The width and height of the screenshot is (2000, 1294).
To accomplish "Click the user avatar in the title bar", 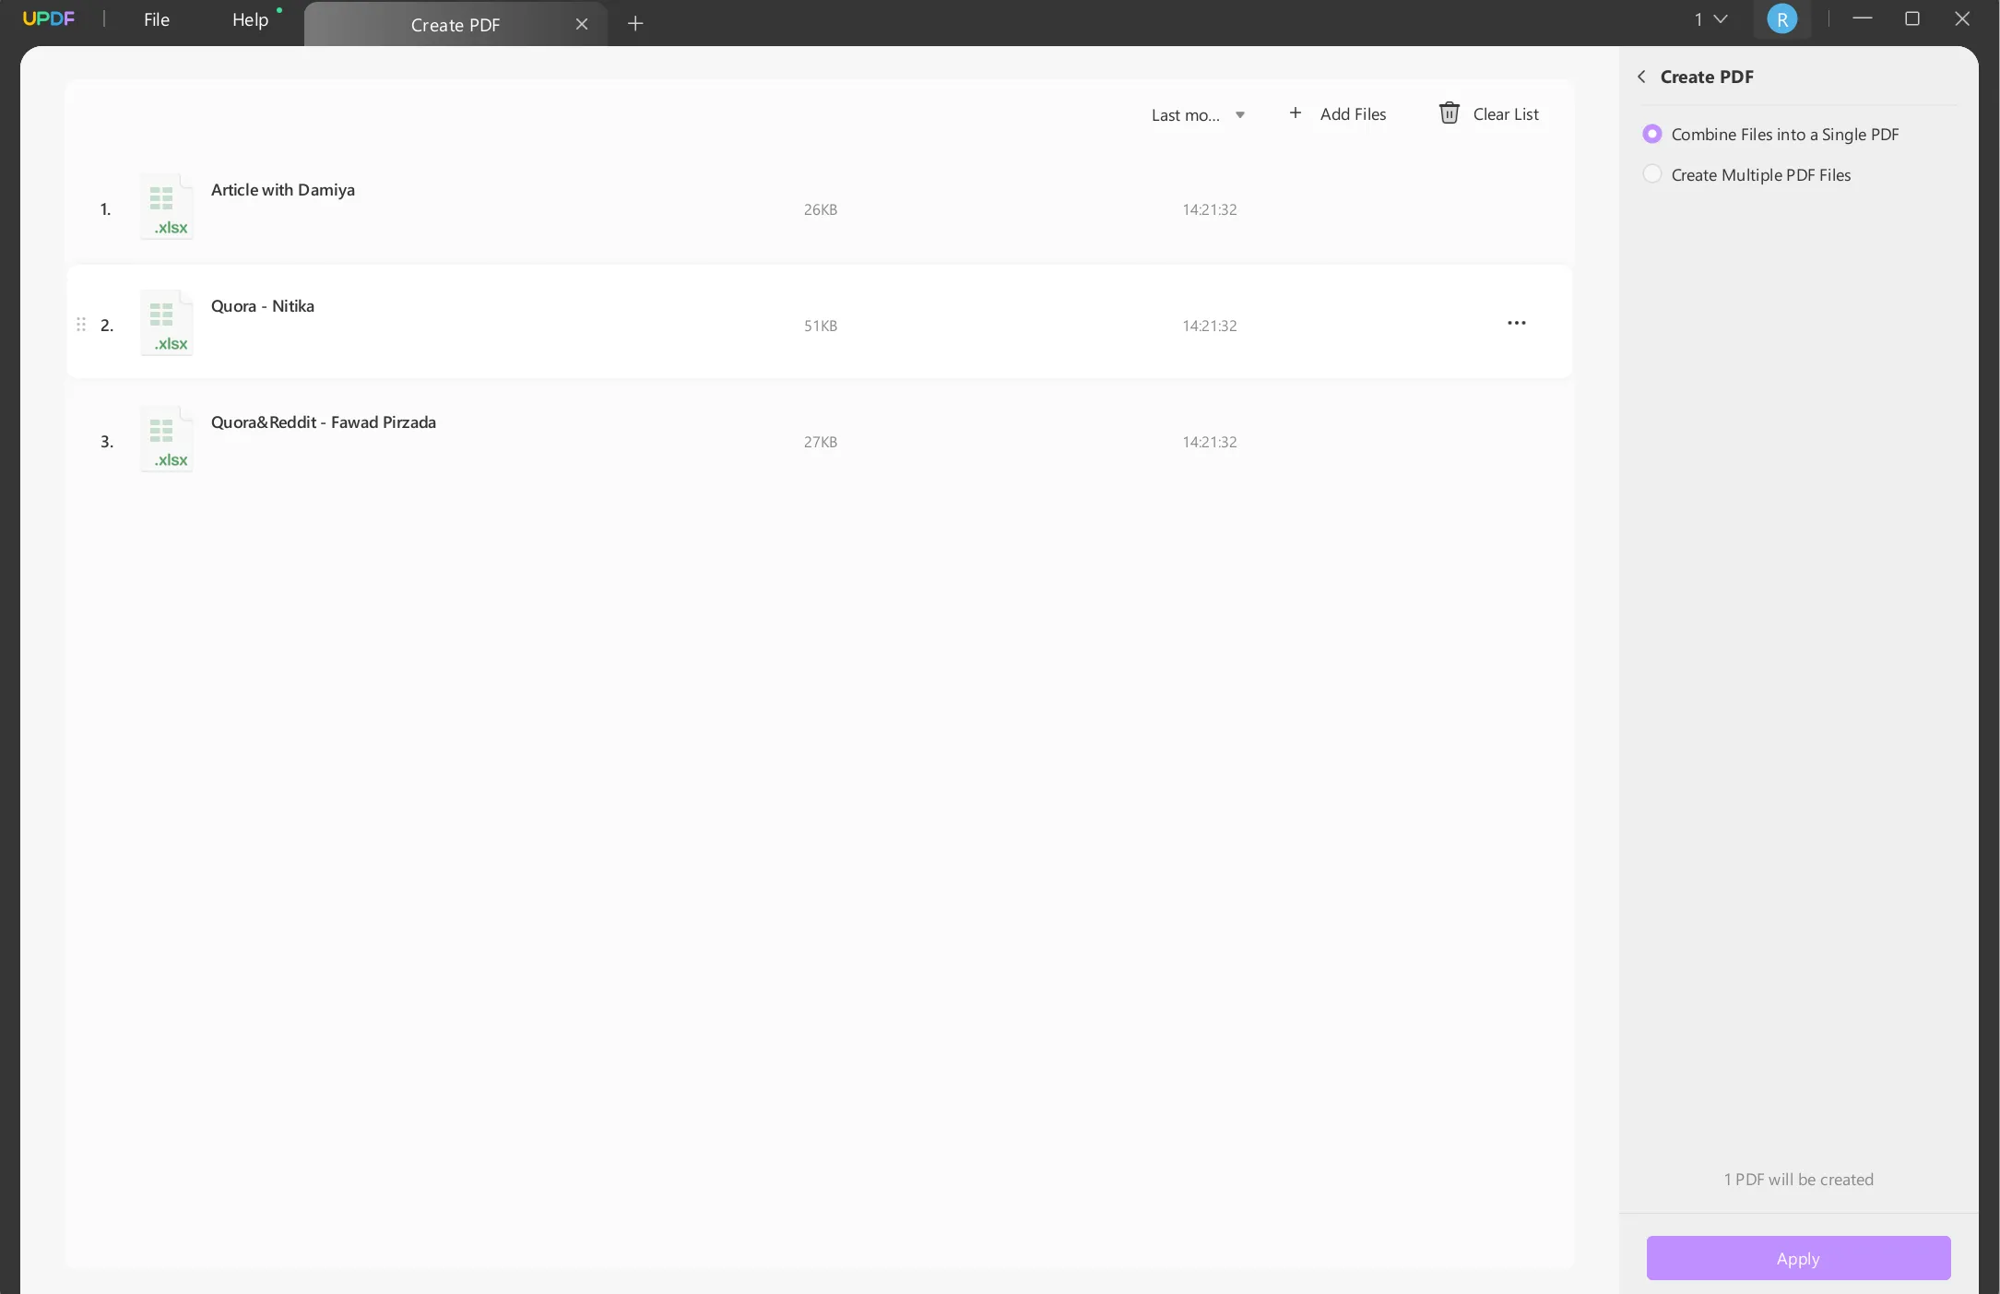I will 1782,18.
